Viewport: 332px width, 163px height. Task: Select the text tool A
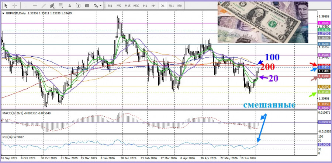70,6
